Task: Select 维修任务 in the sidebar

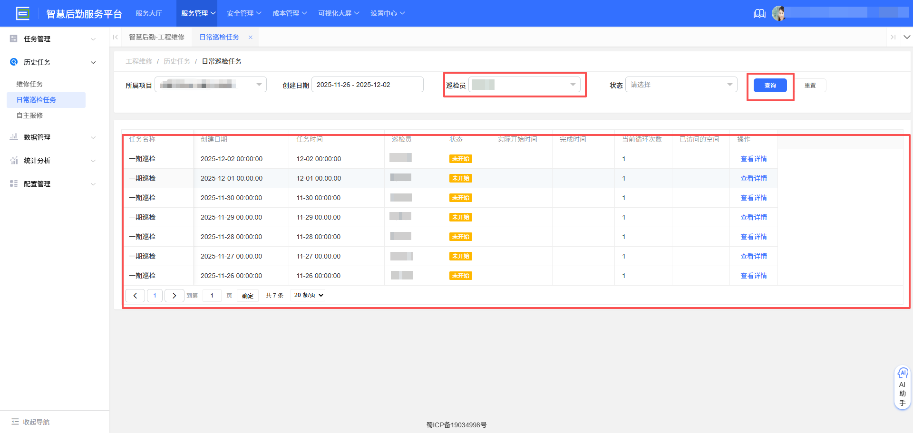Action: tap(29, 84)
